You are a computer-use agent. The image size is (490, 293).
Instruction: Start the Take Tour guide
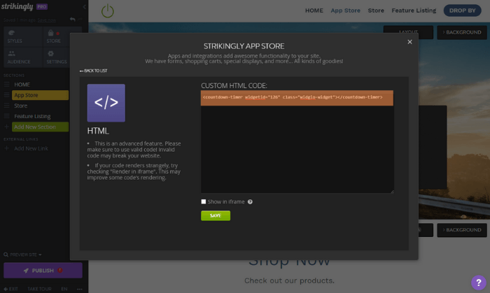[x=39, y=289]
